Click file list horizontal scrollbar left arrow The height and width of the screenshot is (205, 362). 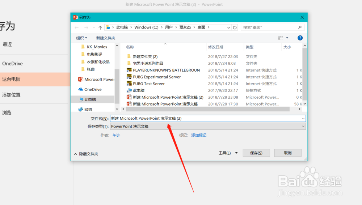point(123,109)
